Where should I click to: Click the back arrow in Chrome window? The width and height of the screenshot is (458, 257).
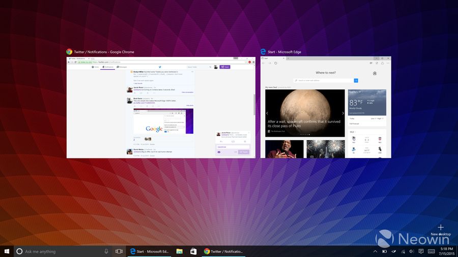tap(69, 62)
